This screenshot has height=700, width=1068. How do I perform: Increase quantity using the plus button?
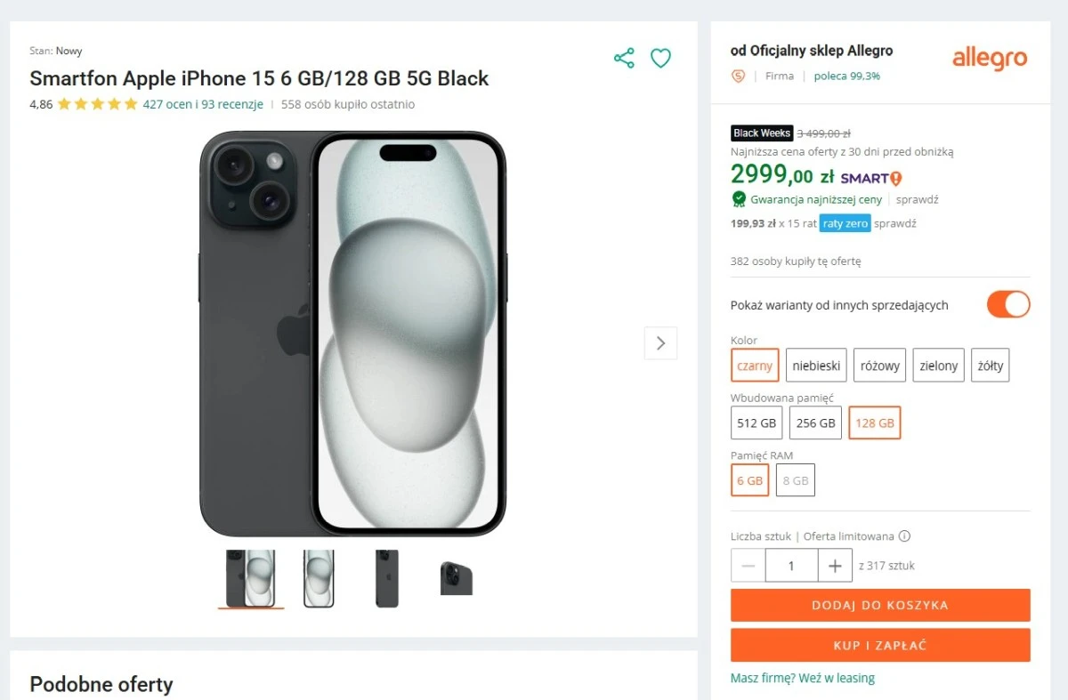(835, 565)
